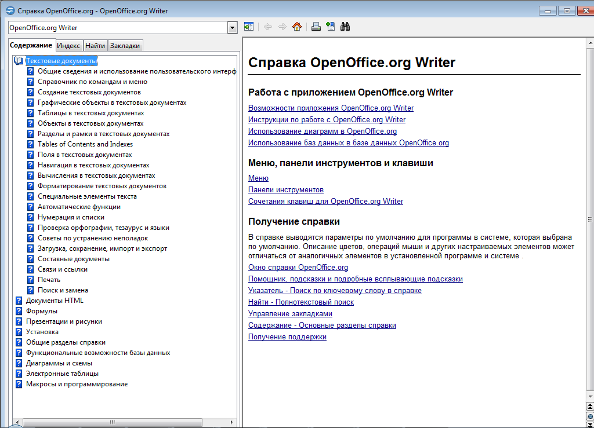Click the question icon beside Диаграммы и схемы

[19, 363]
